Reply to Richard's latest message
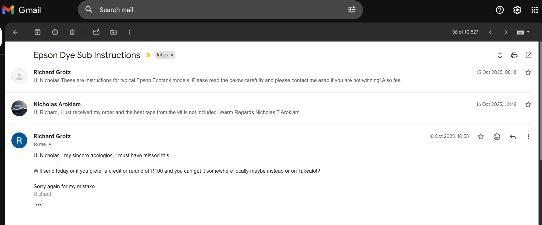Image resolution: width=542 pixels, height=225 pixels. click(x=513, y=137)
